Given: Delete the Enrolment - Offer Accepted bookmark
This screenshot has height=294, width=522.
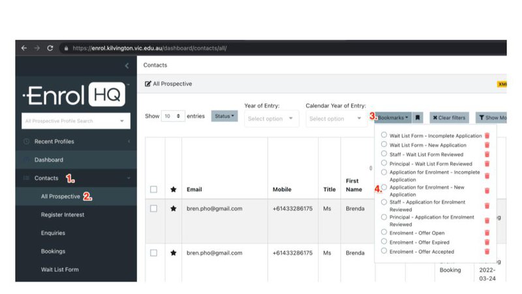Looking at the screenshot, I should [487, 252].
